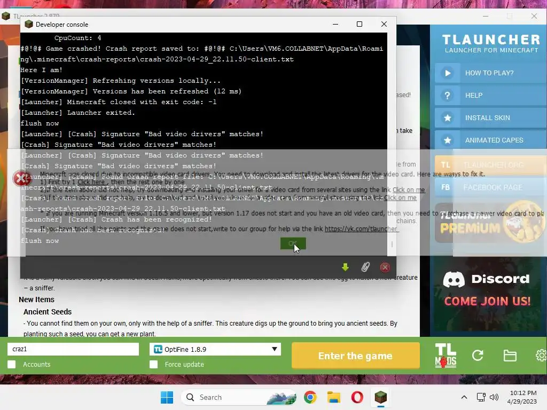Click the network icon in system tray
Screen dimensions: 547x410
(x=481, y=397)
